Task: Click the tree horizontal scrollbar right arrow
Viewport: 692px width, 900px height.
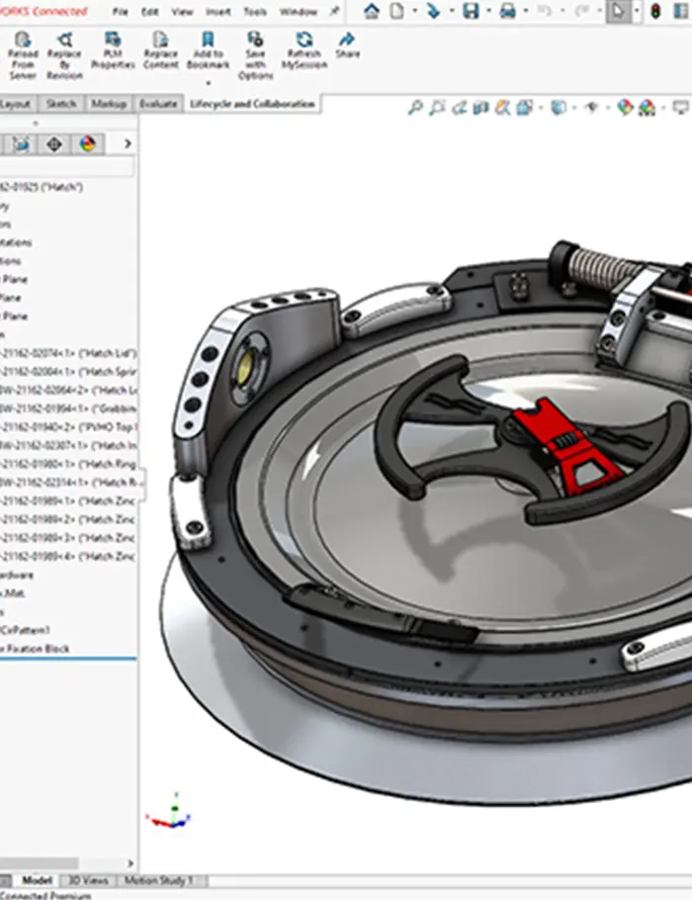Action: coord(130,863)
